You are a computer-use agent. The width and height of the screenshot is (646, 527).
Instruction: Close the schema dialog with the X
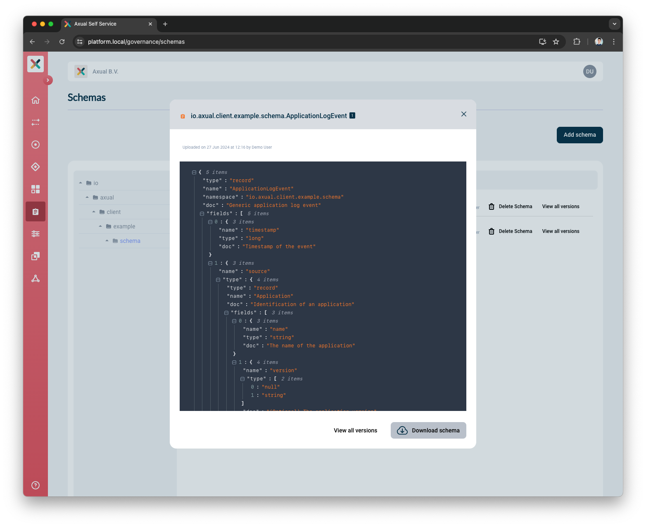coord(464,114)
